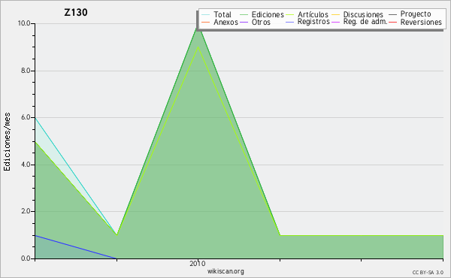Click the Registros legend label
451x278 pixels.
(x=313, y=22)
